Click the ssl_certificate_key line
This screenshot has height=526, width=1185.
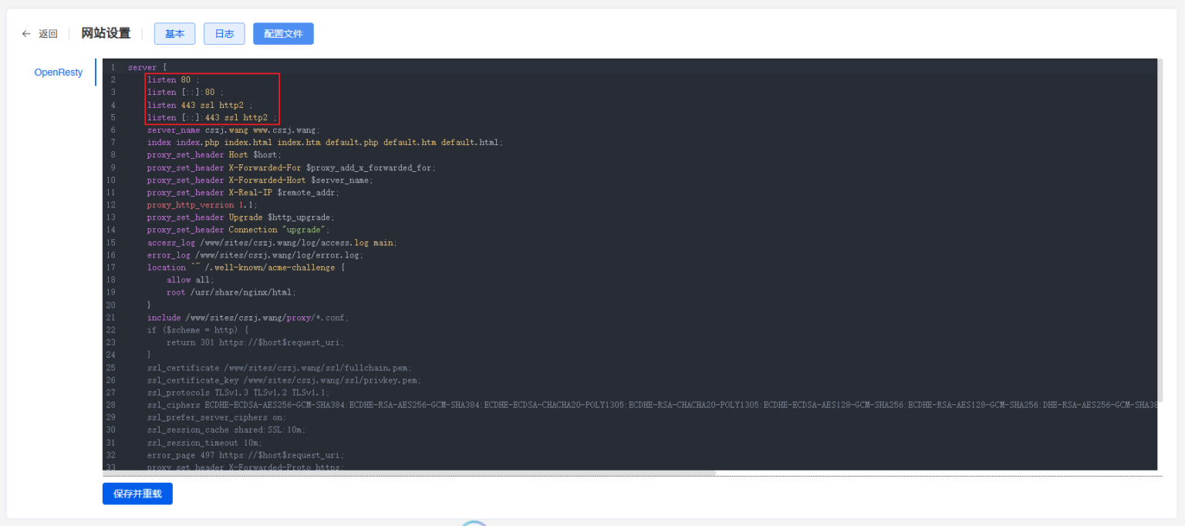coord(284,380)
